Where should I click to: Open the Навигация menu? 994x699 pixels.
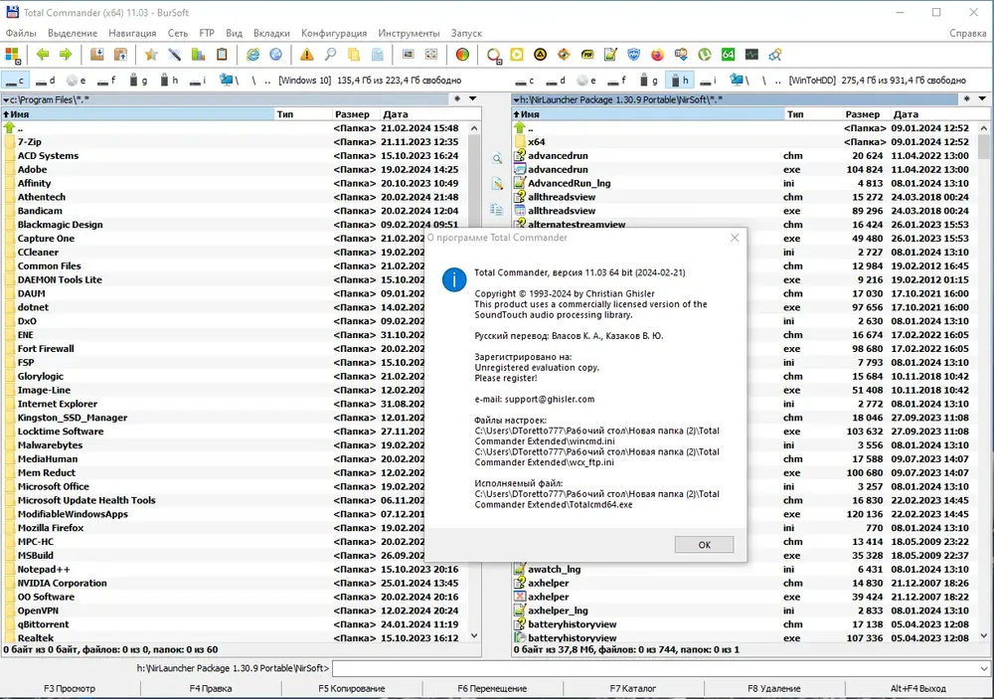(x=132, y=33)
